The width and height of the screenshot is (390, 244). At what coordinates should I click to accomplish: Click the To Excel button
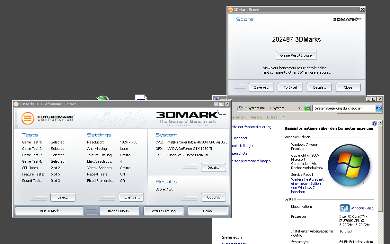[290, 87]
